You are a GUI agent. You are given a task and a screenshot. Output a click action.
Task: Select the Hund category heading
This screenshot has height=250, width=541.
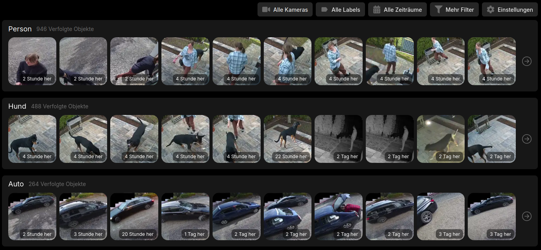pos(17,106)
